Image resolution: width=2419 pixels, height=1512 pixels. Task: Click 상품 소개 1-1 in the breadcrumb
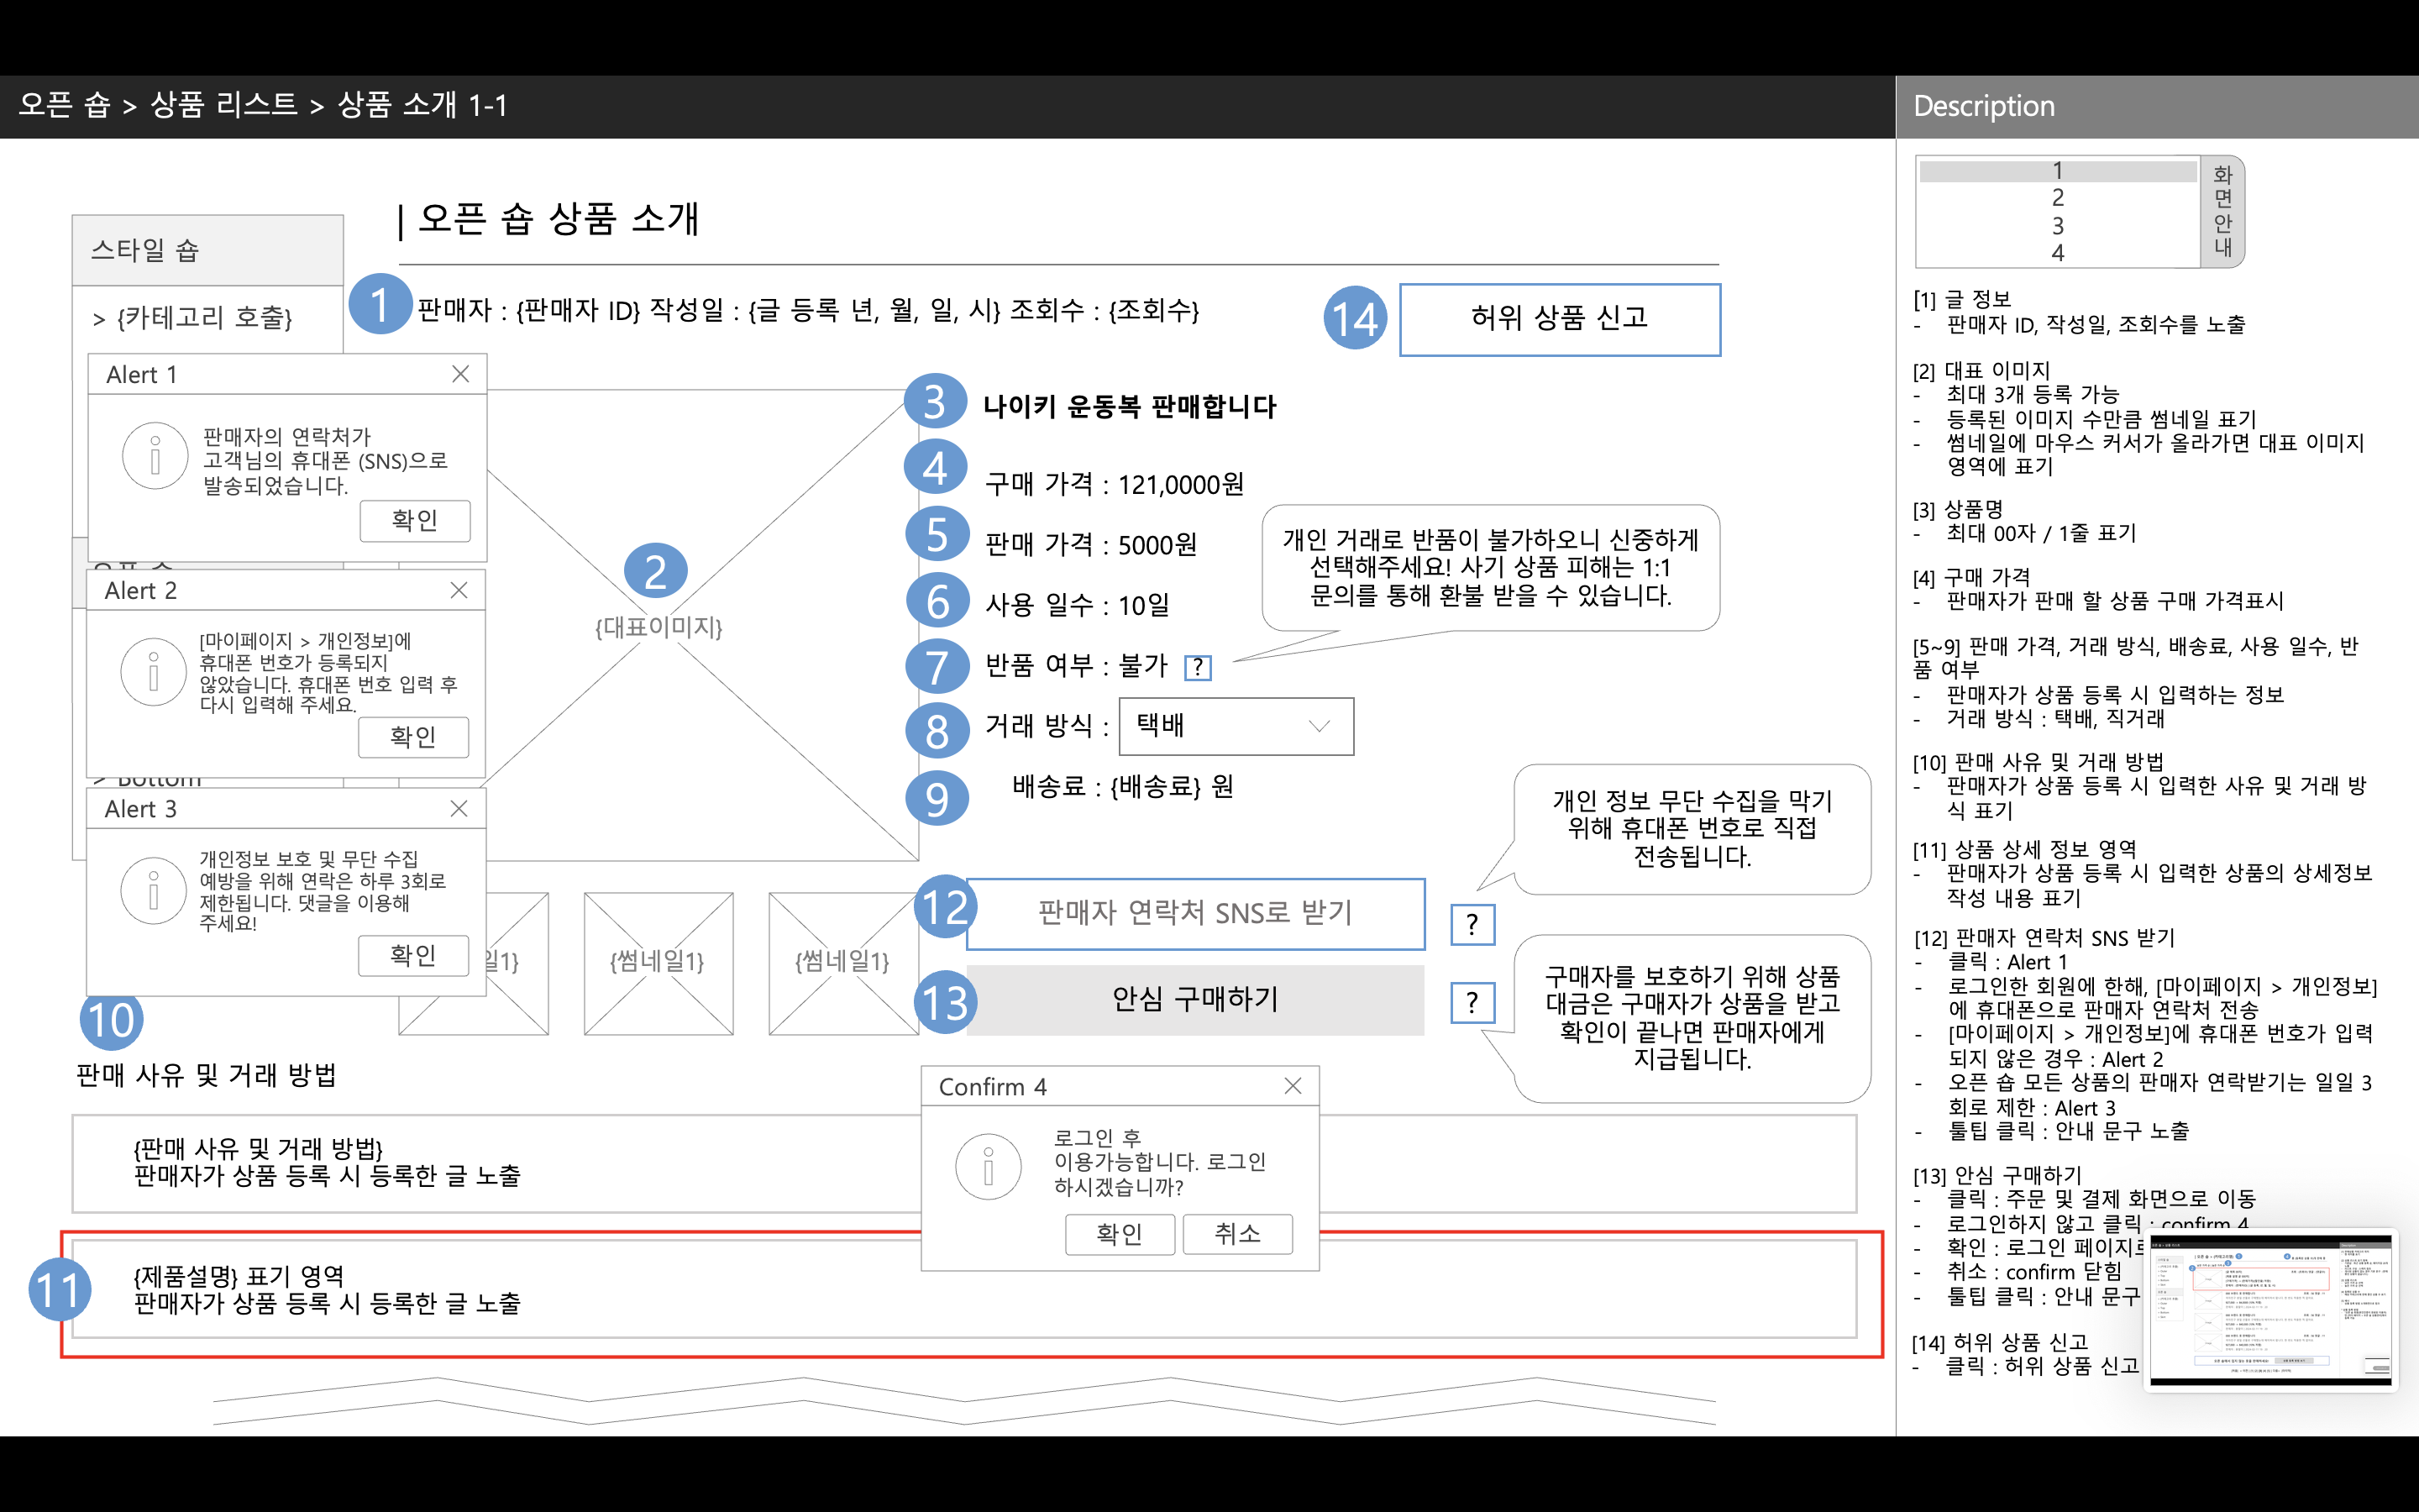tap(422, 105)
